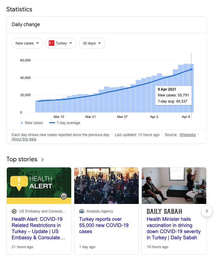Click the Top stories heading
This screenshot has width=221, height=266.
(22, 159)
